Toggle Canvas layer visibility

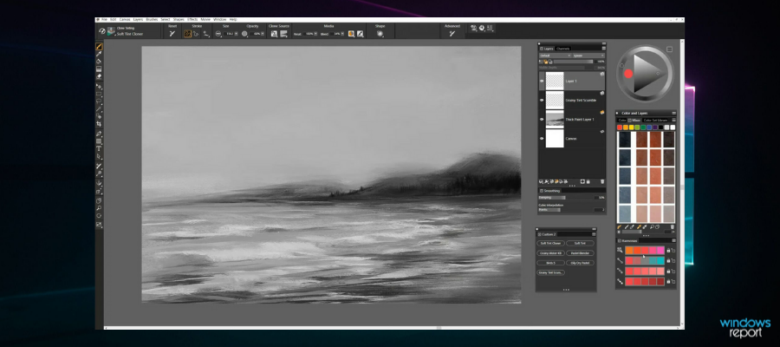click(542, 139)
